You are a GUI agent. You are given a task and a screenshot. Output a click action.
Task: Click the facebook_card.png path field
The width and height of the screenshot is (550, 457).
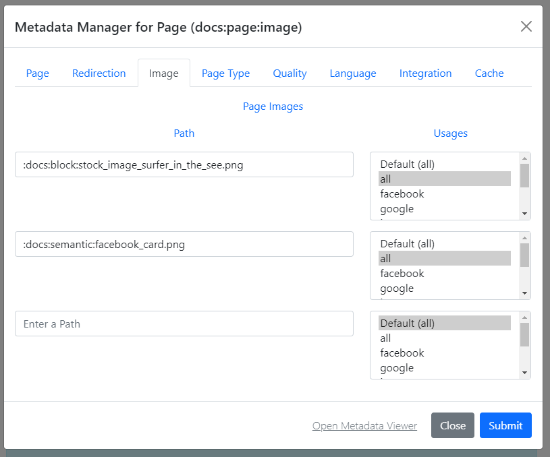pos(184,243)
